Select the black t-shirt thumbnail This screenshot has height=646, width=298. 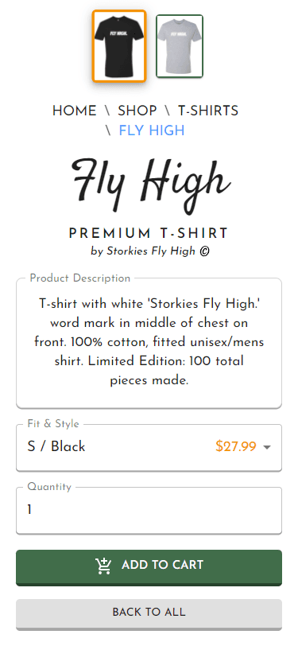pyautogui.click(x=119, y=46)
